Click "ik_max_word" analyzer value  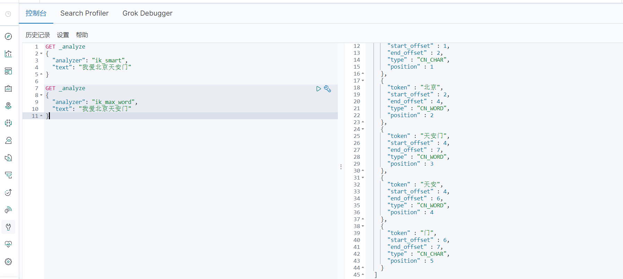(113, 102)
